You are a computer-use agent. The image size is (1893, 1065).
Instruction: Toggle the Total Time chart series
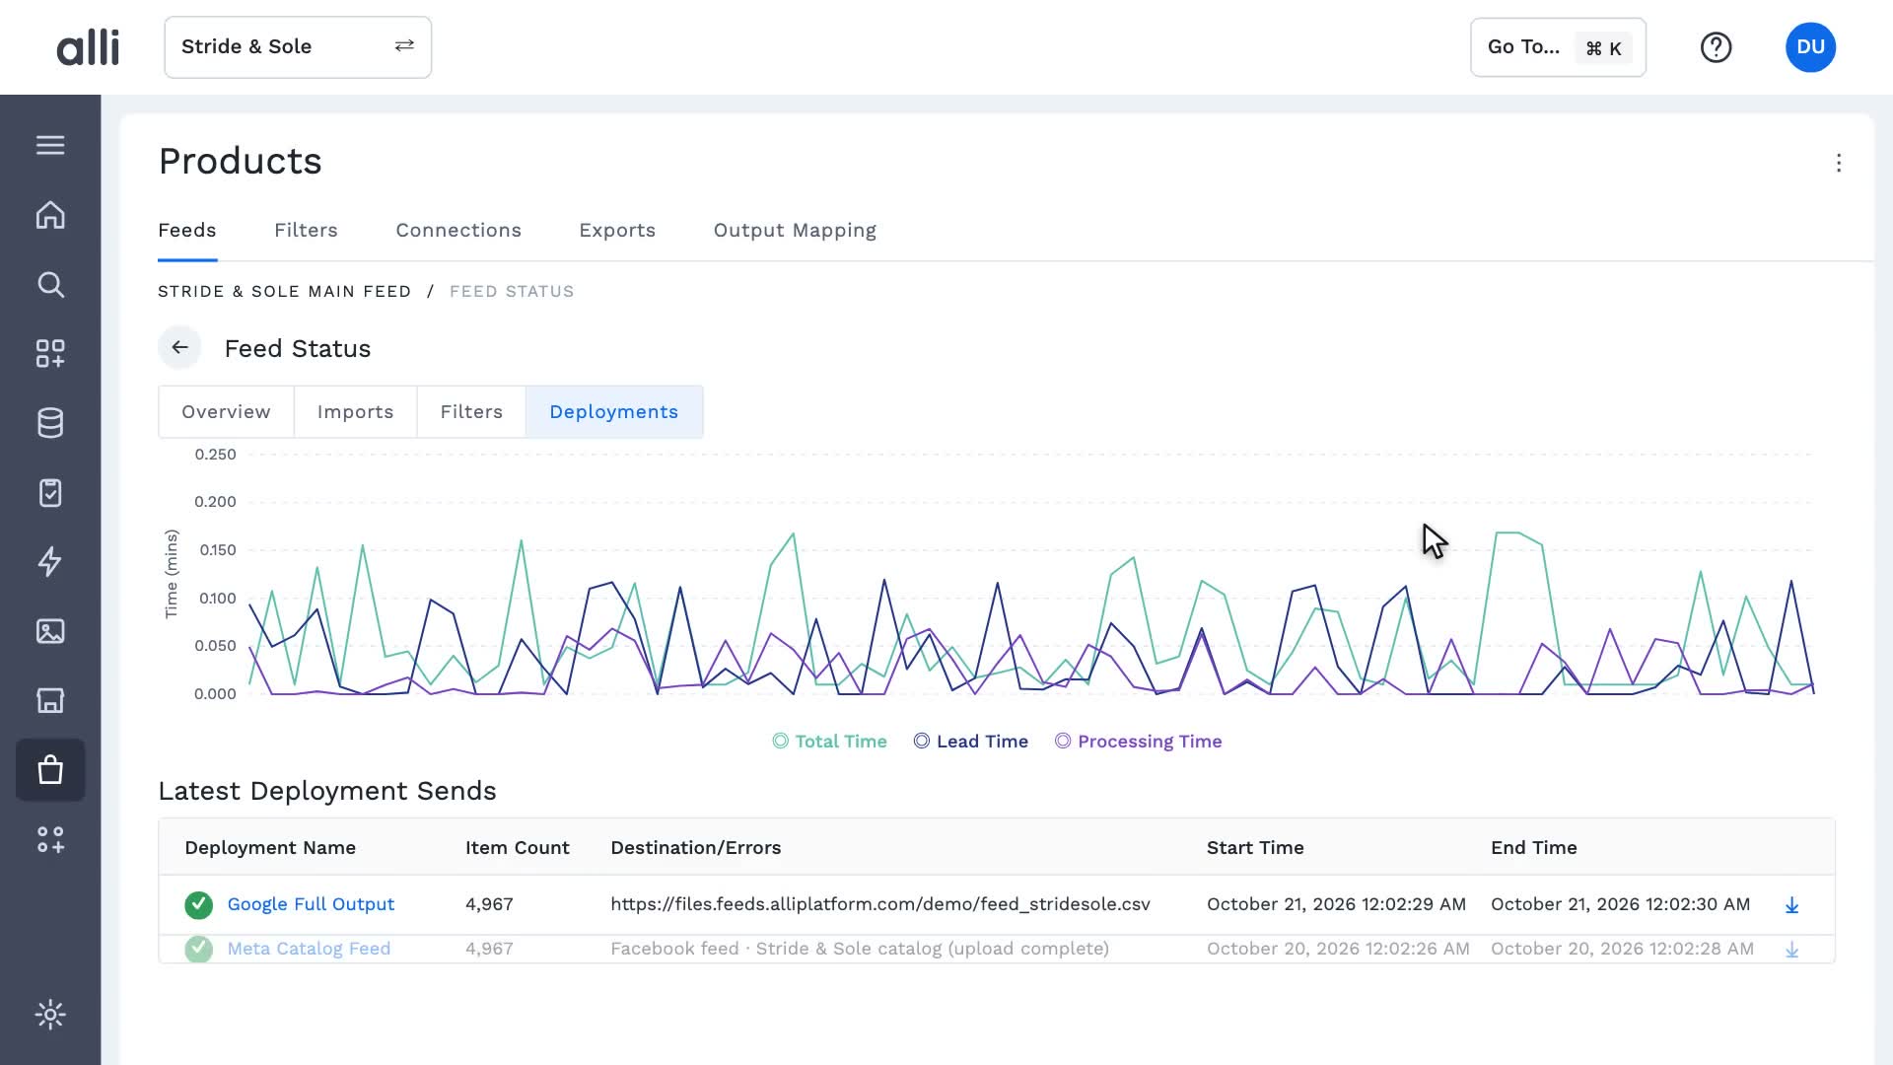pos(829,742)
